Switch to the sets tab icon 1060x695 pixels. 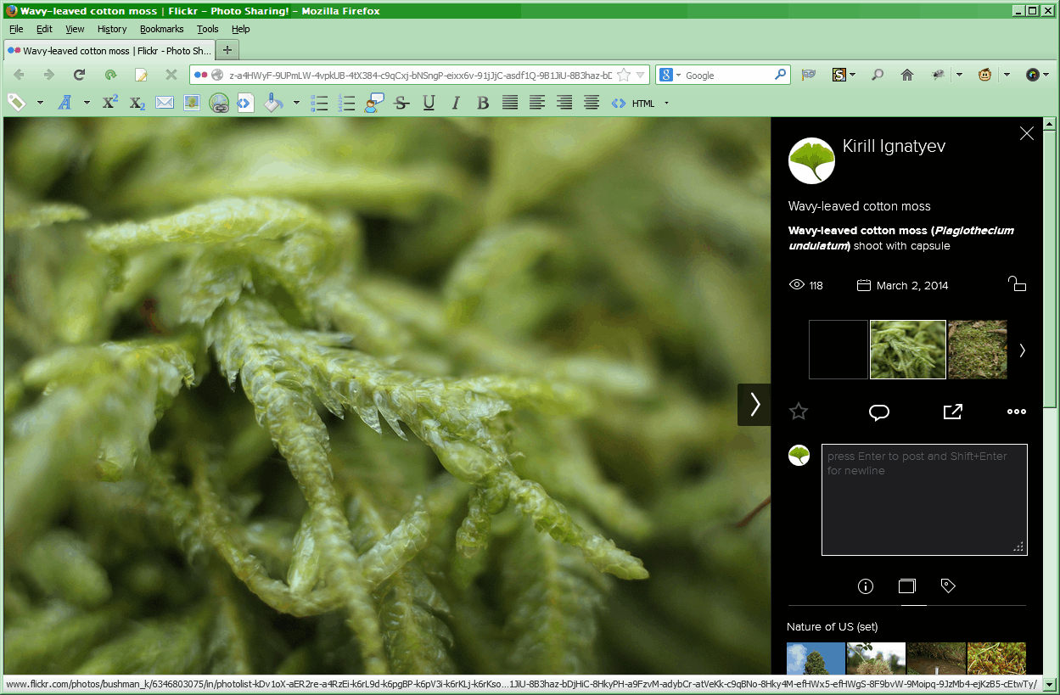907,586
